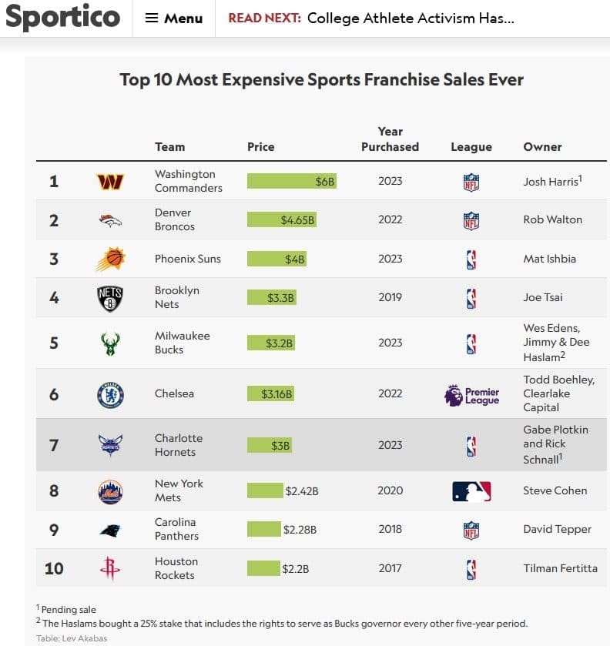Click the $4.65B Broncos price bar
This screenshot has width=610, height=646.
pyautogui.click(x=282, y=220)
